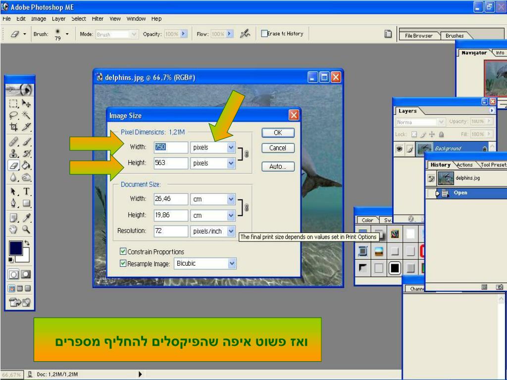Click Resolution field showing 72

click(x=171, y=231)
